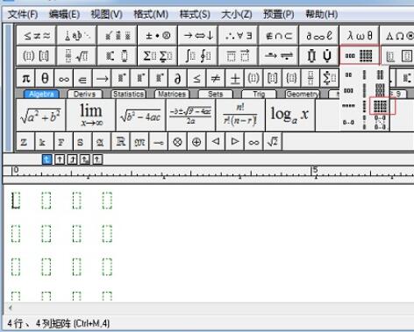
Task: Open the subscript and superscript templates palette
Action: 118,55
